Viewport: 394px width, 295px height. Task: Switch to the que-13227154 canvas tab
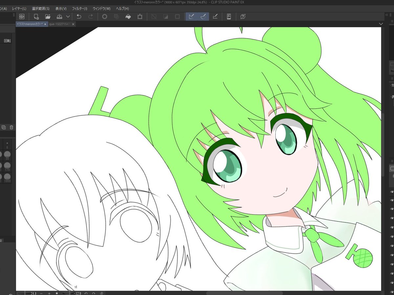pos(59,24)
